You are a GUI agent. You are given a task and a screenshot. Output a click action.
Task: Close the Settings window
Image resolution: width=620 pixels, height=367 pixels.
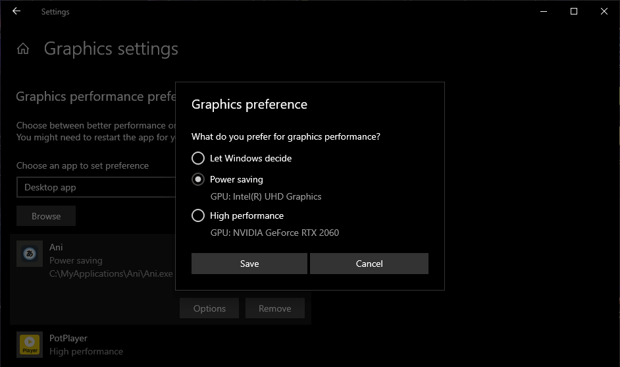pyautogui.click(x=604, y=11)
